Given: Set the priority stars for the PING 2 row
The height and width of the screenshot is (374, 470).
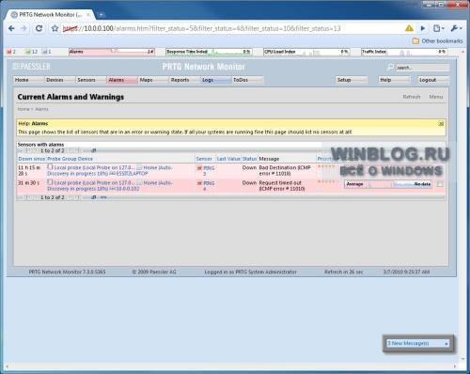Looking at the screenshot, I should (326, 166).
